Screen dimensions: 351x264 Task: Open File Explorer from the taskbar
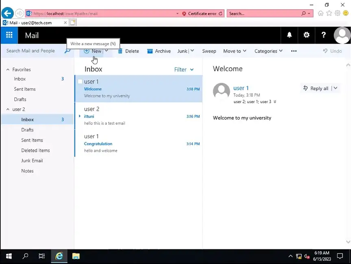tap(76, 256)
